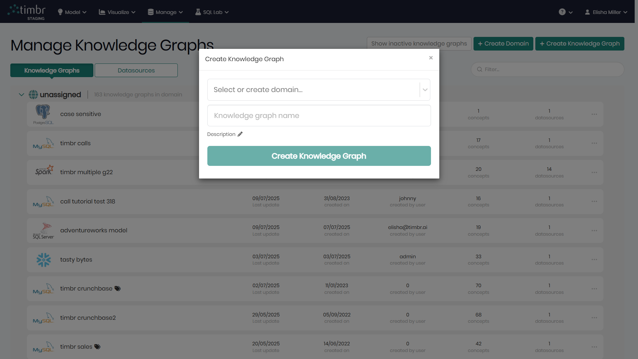638x359 pixels.
Task: Open the SQL Lab menu
Action: [x=212, y=12]
